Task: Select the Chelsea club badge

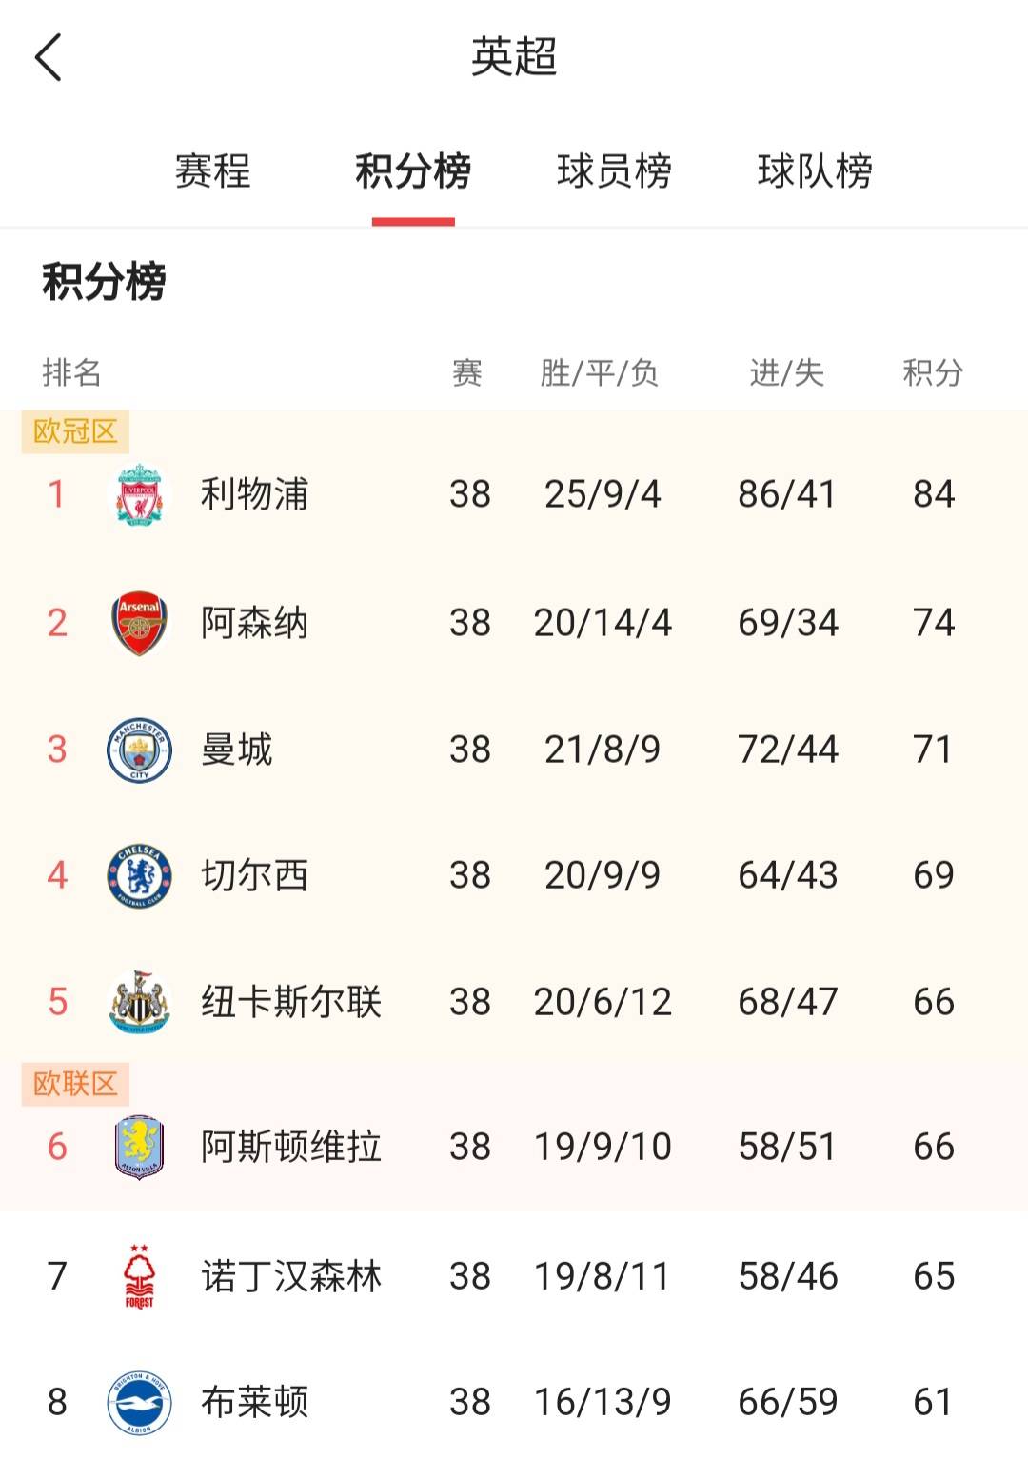Action: [139, 875]
